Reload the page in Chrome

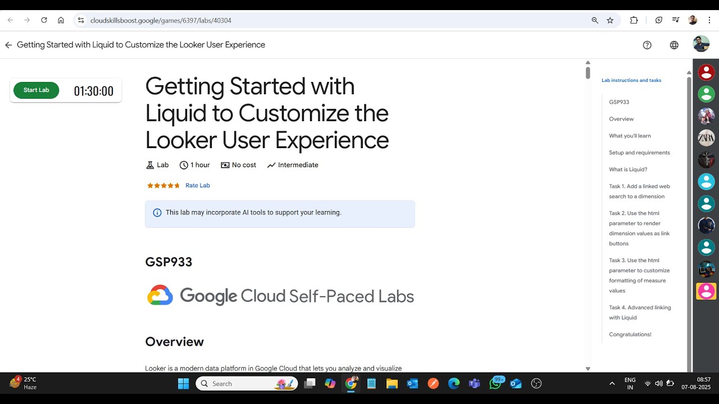coord(44,20)
